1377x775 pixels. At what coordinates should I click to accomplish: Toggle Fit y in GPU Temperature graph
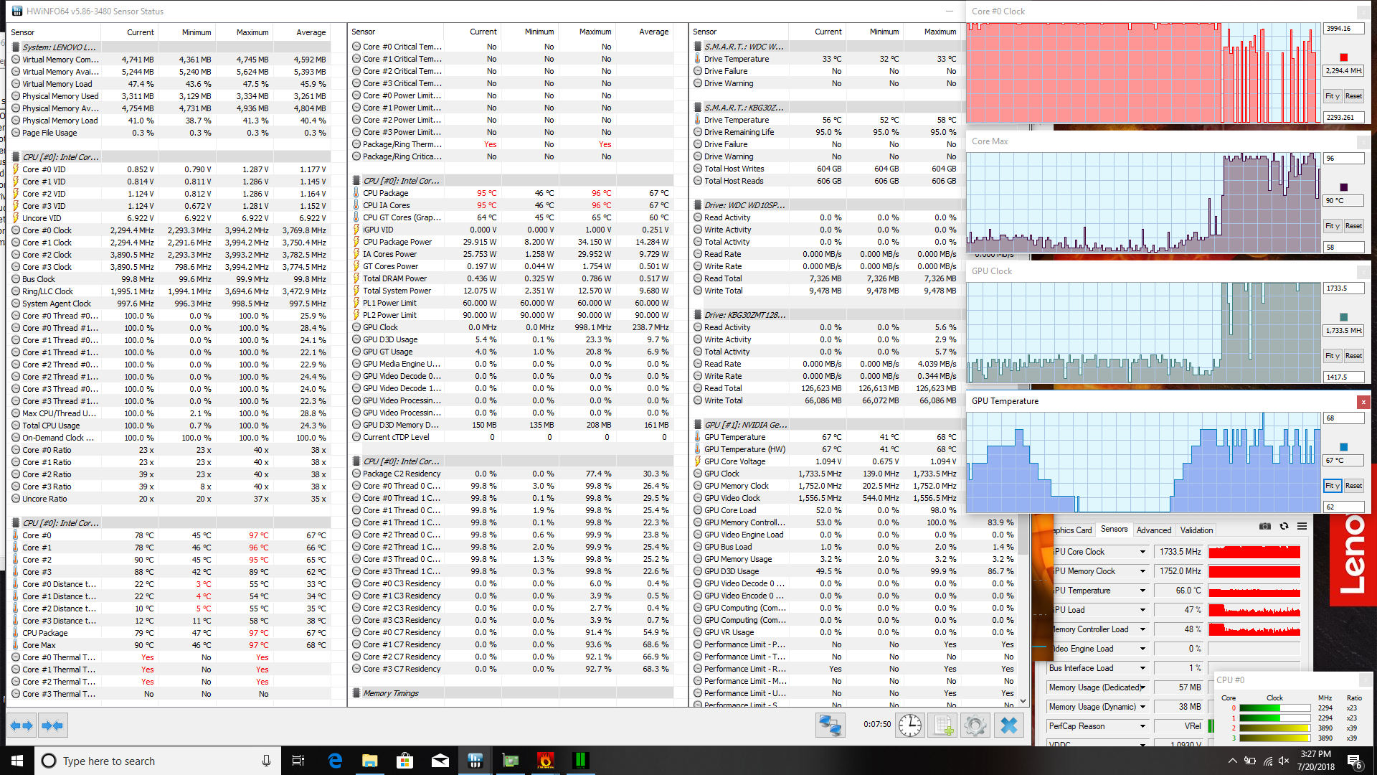1332,486
